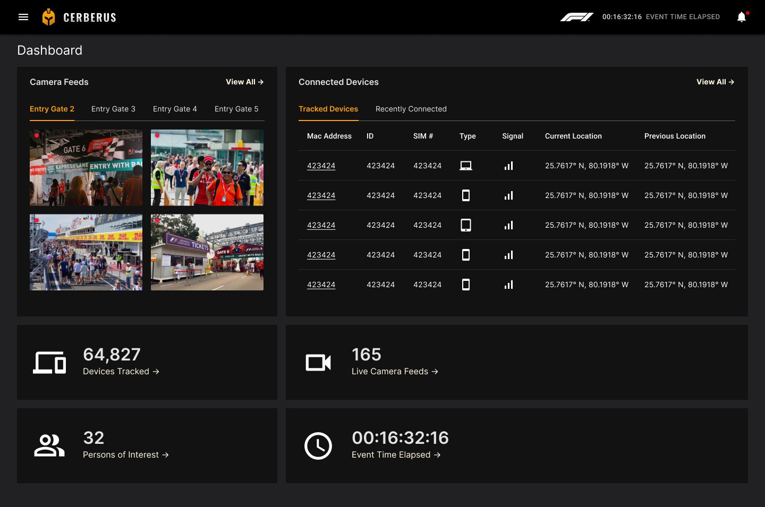Switch to Recently Connected tab
The image size is (765, 507).
pos(411,109)
